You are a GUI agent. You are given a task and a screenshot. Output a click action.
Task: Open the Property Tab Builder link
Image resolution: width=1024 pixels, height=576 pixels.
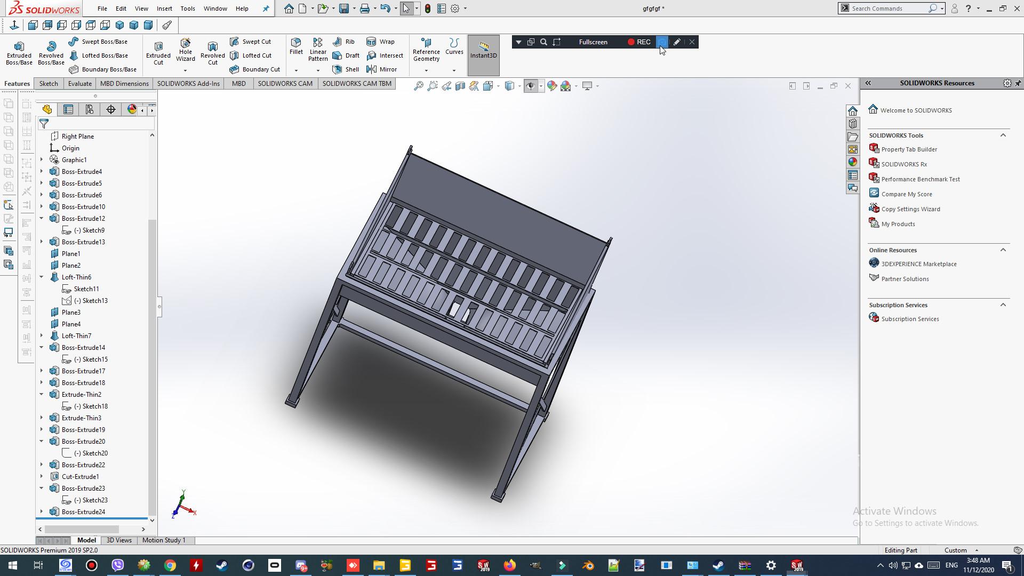(x=909, y=149)
